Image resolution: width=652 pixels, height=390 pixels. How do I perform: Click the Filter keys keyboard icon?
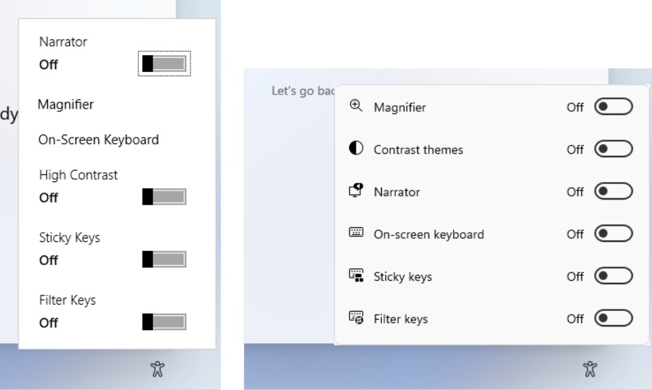[356, 318]
